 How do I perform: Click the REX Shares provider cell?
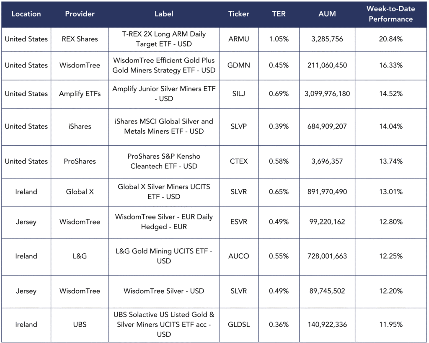pos(80,39)
